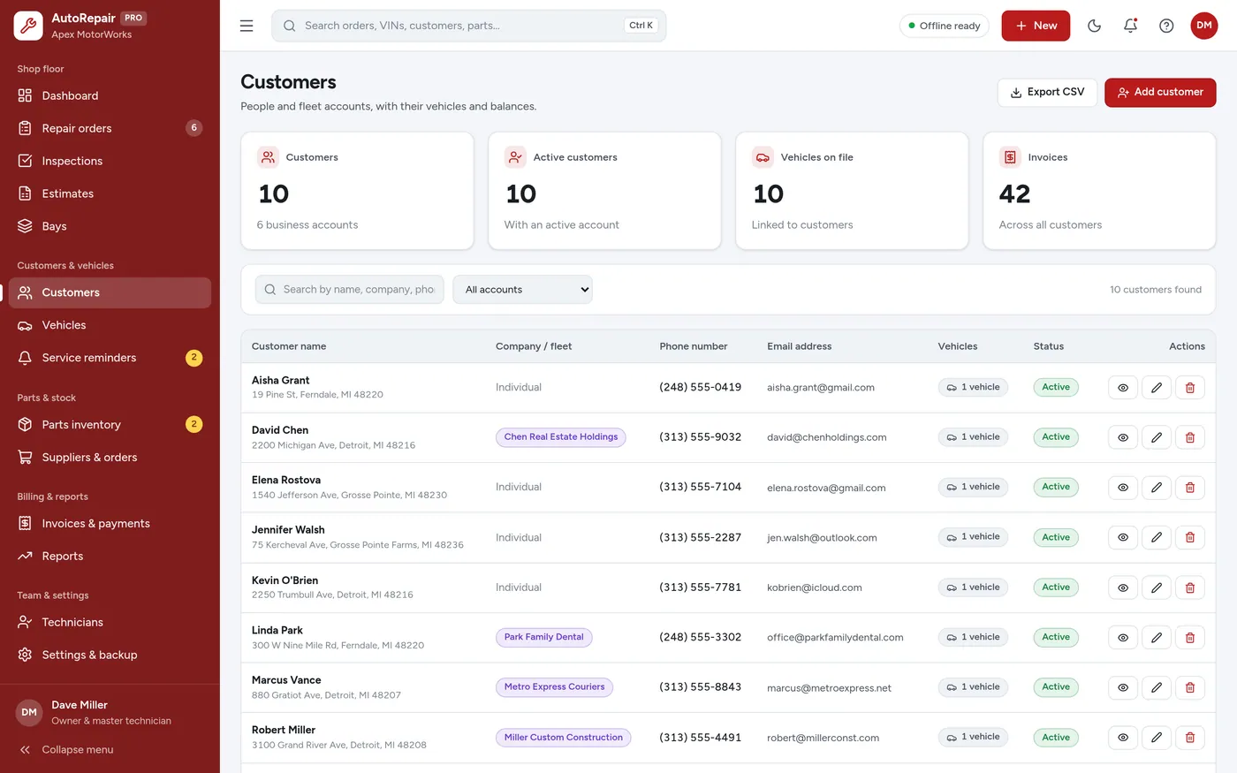View Kevin O'Brien eye icon
The image size is (1237, 773).
pyautogui.click(x=1122, y=587)
